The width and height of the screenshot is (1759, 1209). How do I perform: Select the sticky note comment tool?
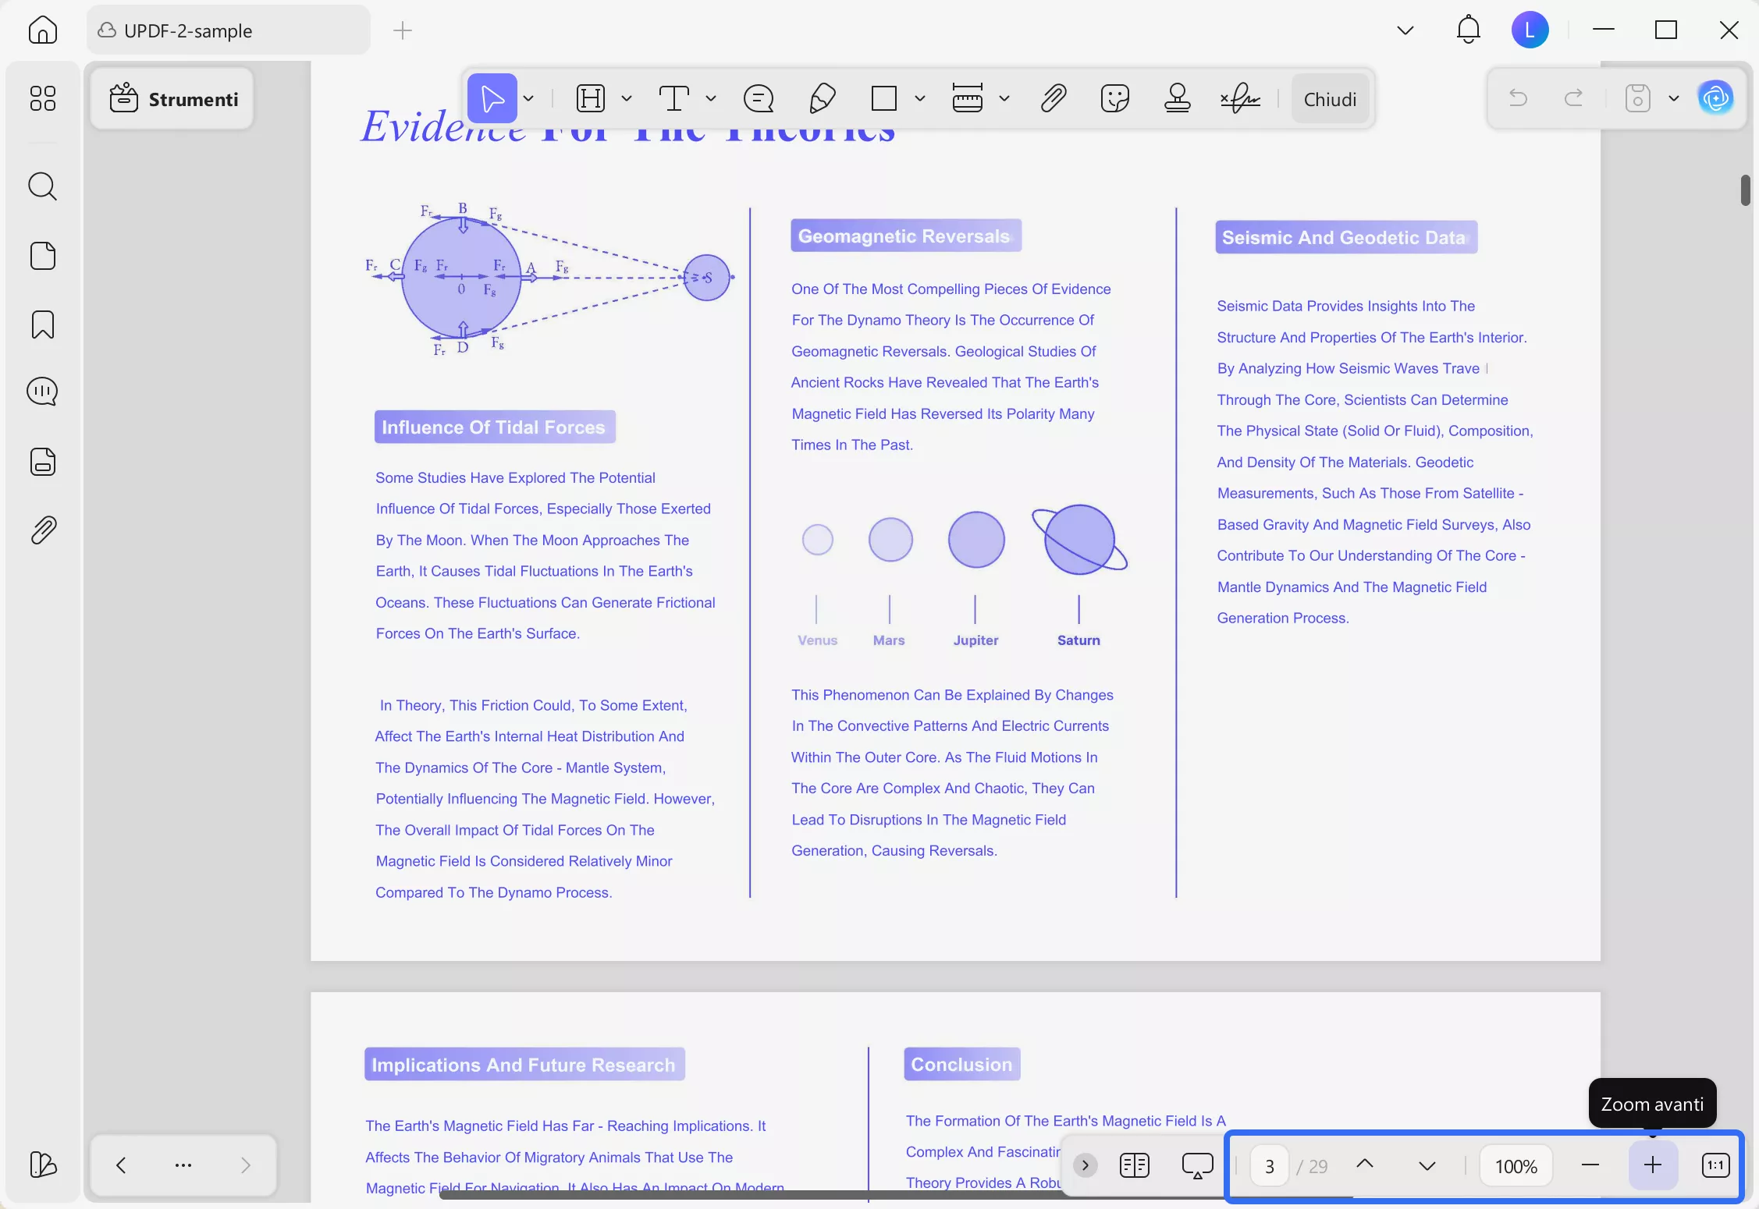[x=758, y=99]
